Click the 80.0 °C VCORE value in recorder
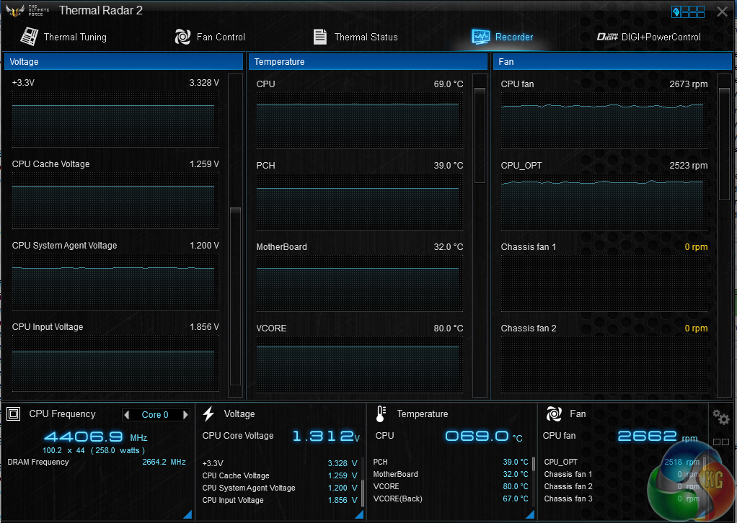Screen dimensions: 737x523 click(448, 328)
